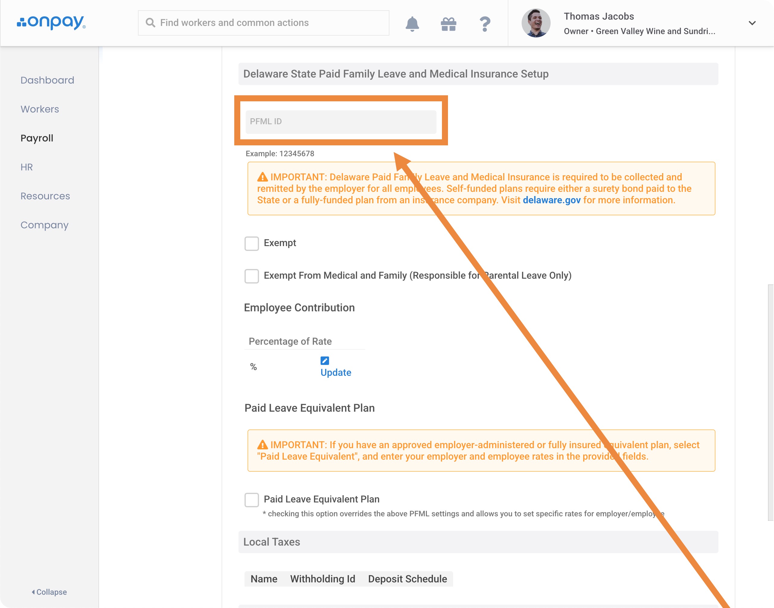Enable Exempt From Medical and Family checkbox
The height and width of the screenshot is (608, 774).
[251, 276]
